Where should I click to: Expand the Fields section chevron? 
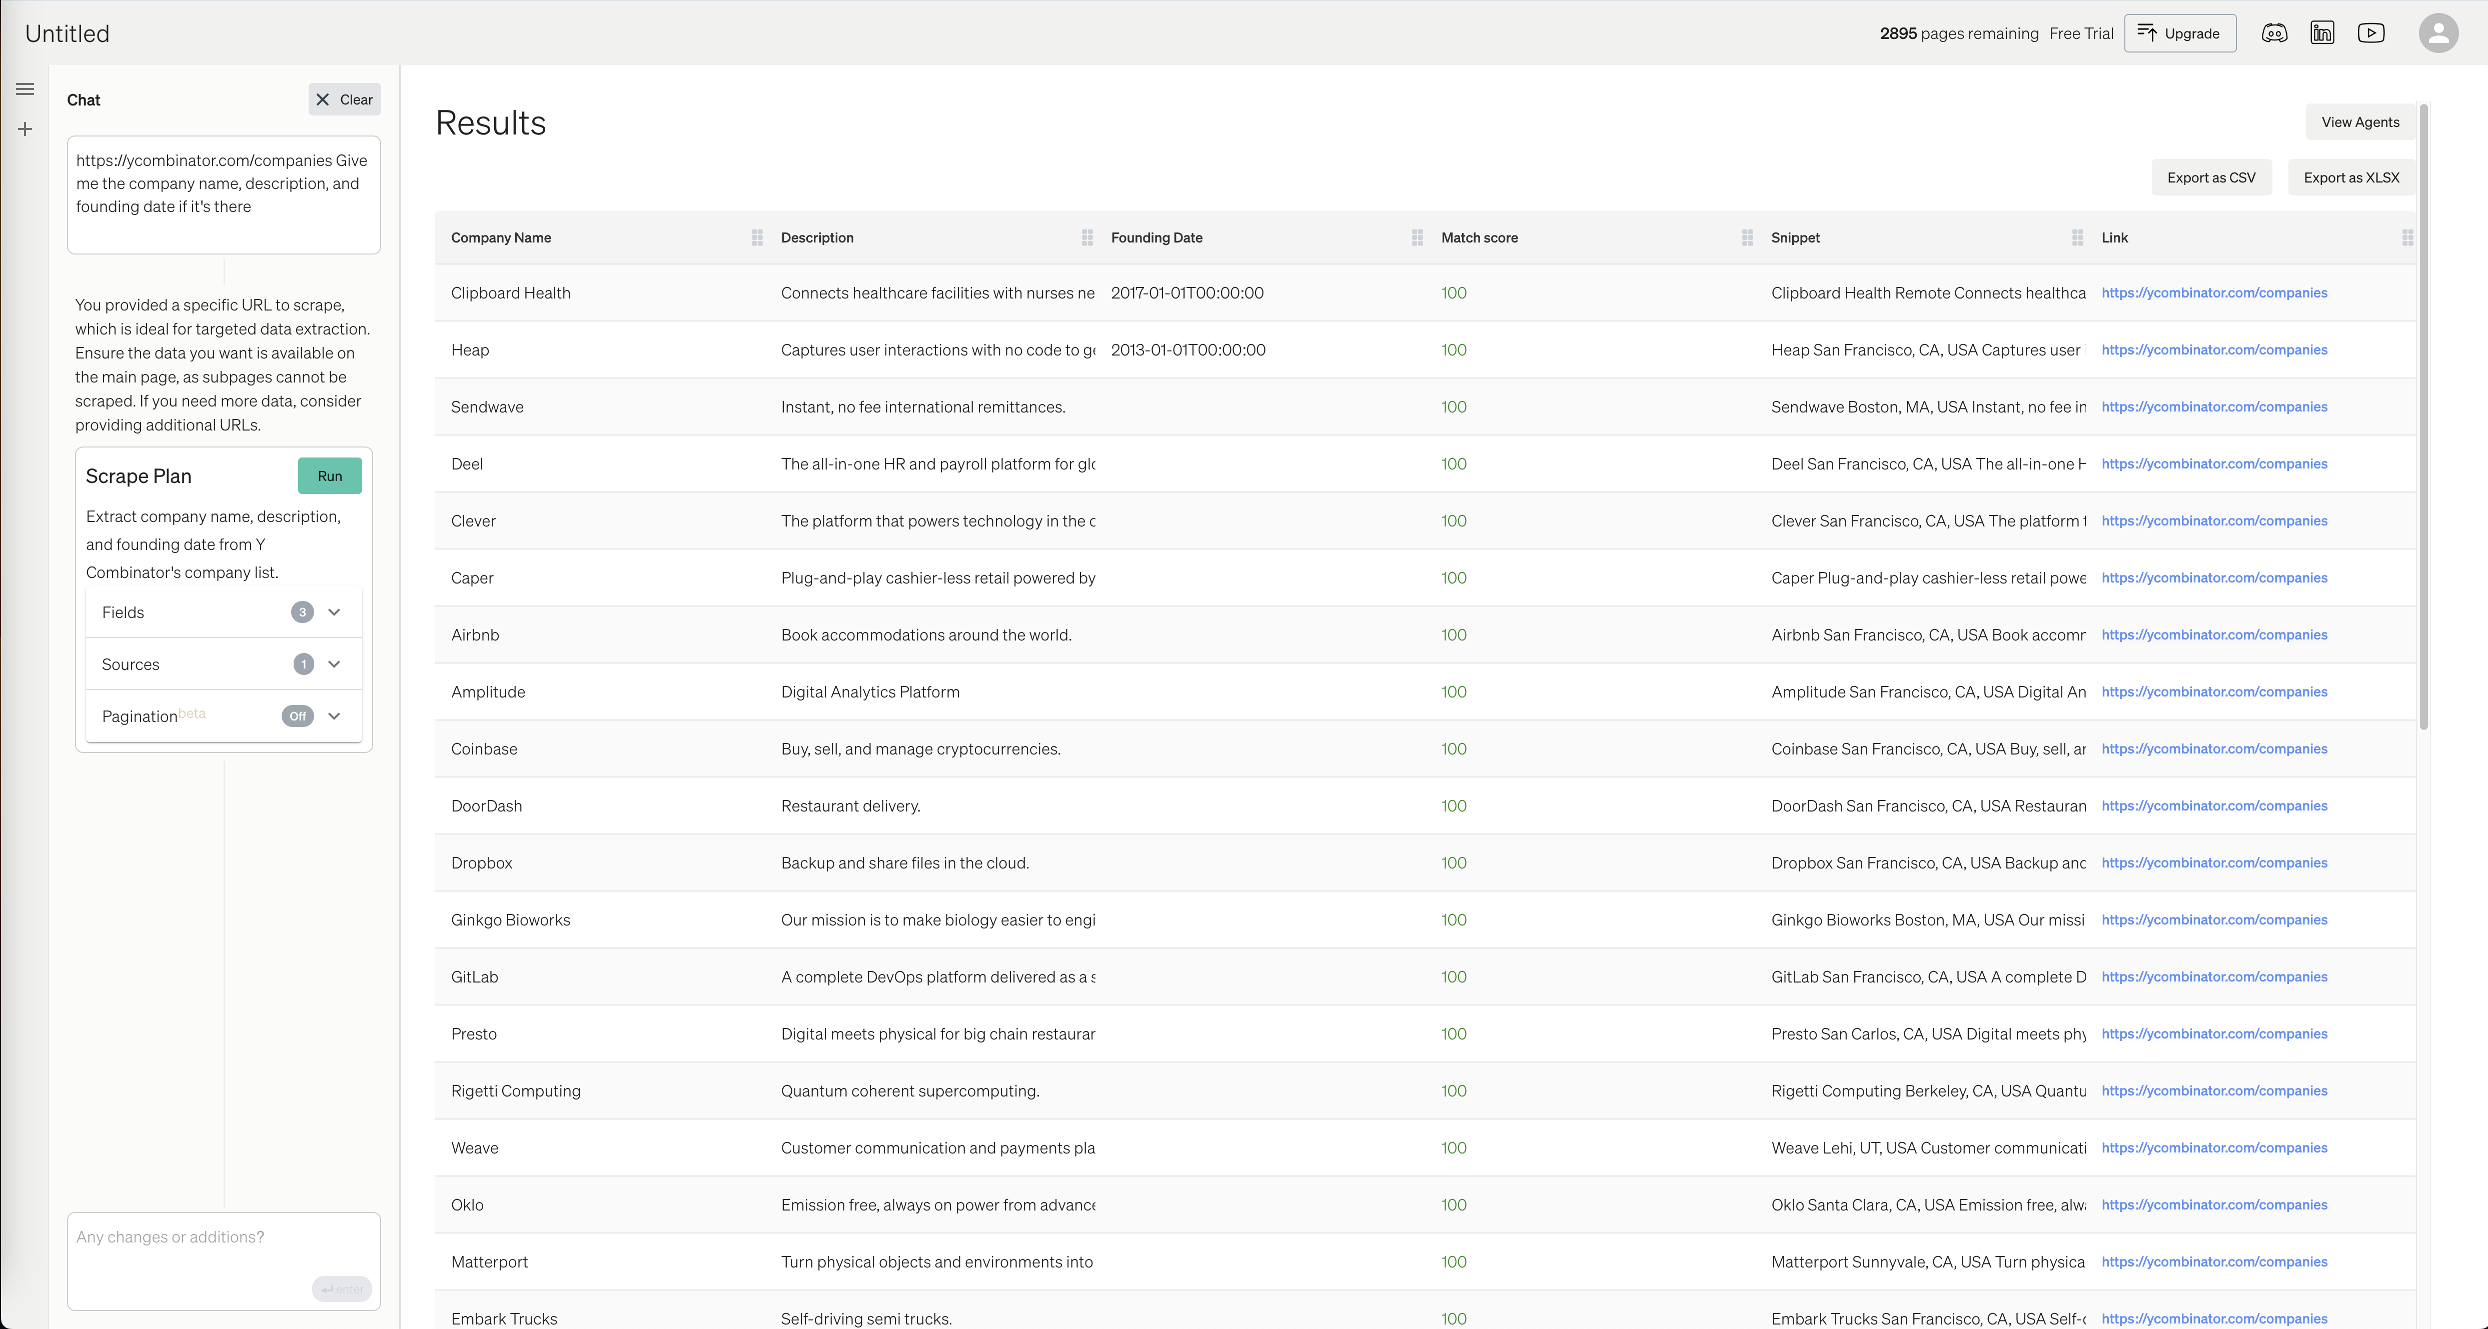point(334,612)
